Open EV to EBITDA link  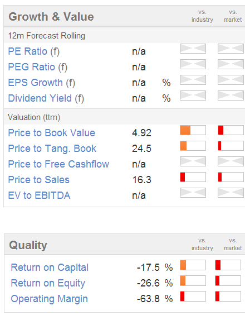point(39,195)
